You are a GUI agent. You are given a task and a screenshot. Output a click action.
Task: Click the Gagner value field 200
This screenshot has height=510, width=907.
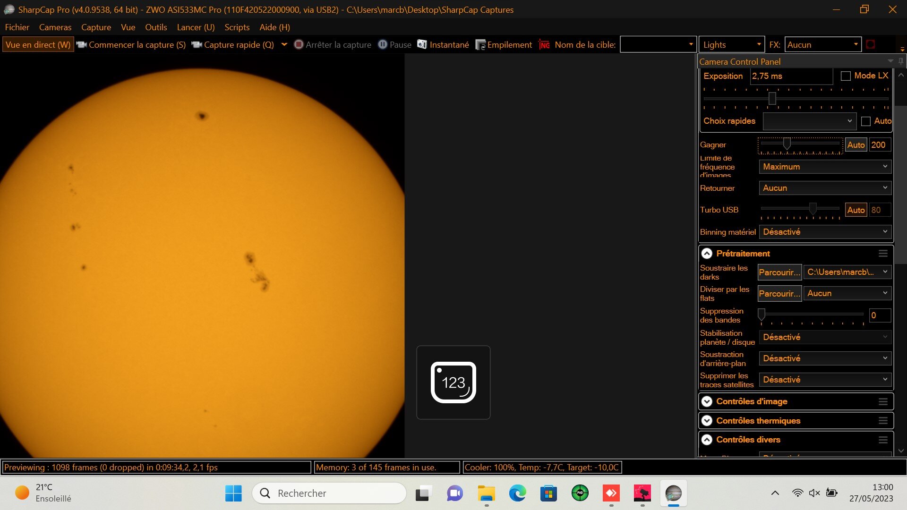point(880,144)
